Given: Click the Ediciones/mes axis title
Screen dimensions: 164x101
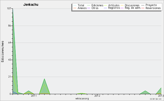Looking at the screenshot, I should (x=2, y=52).
